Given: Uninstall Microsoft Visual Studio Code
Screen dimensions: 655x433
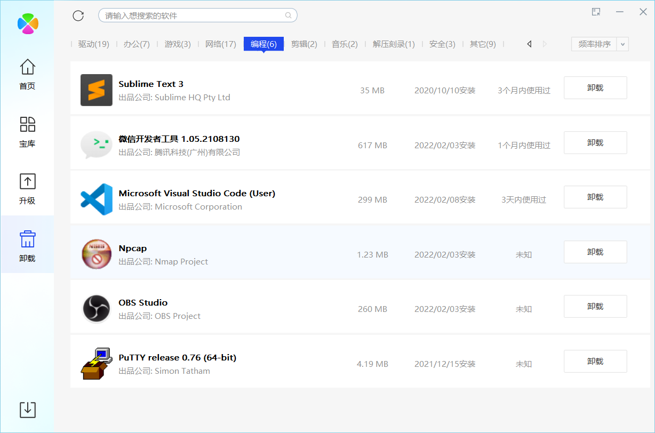Looking at the screenshot, I should [595, 197].
